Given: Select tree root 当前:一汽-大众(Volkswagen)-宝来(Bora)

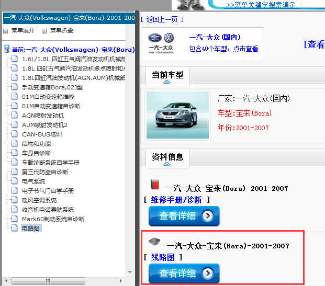Looking at the screenshot, I should 73,50.
